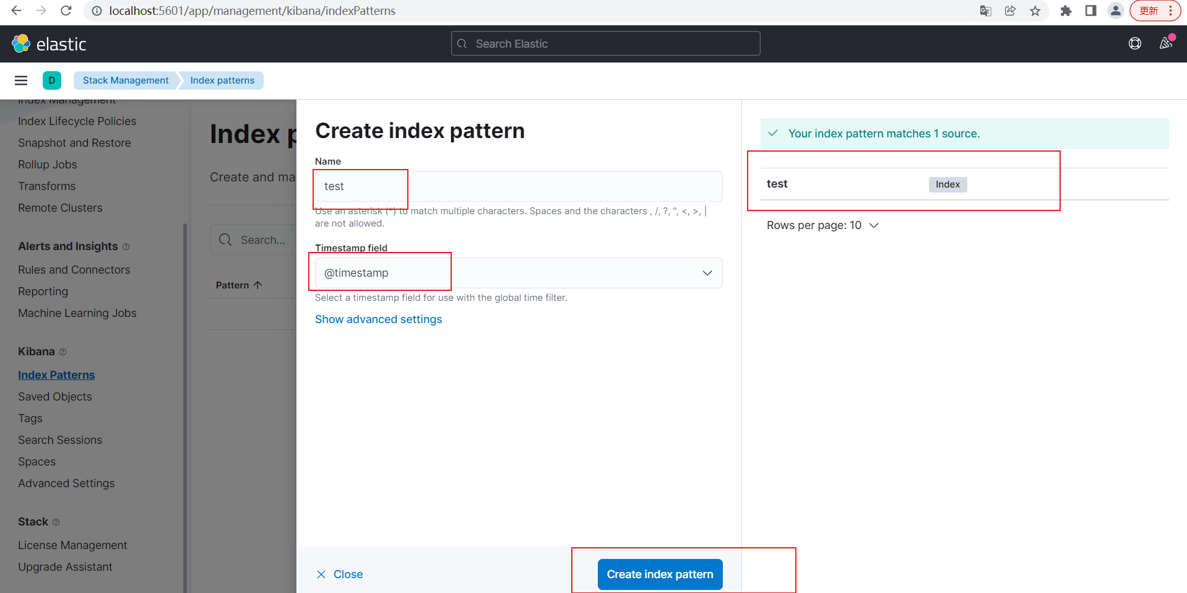Viewport: 1187px width, 593px height.
Task: Sort by Pattern column header
Action: pos(239,285)
